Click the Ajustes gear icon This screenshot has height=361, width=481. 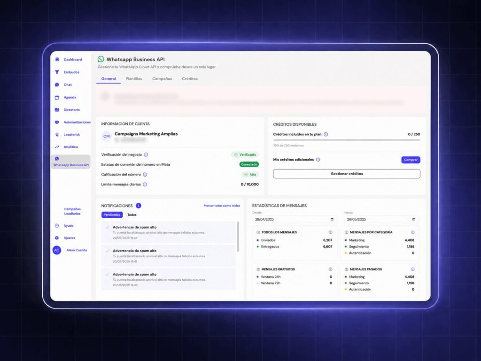pyautogui.click(x=57, y=238)
